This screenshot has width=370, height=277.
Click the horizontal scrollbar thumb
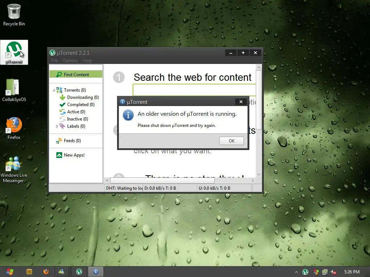[162, 180]
